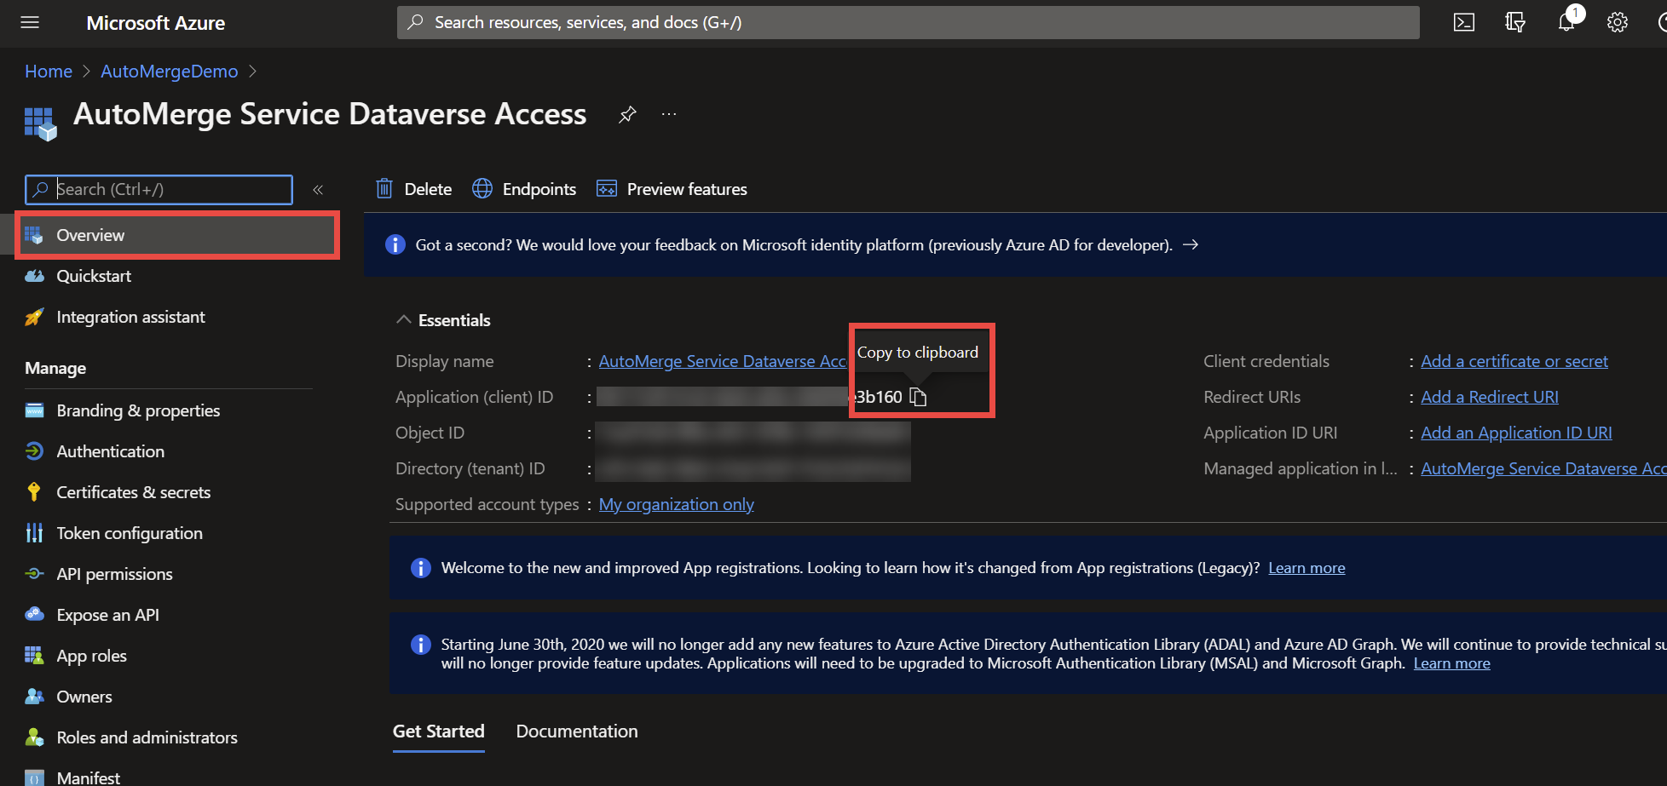Click the global search resources box

click(x=908, y=23)
